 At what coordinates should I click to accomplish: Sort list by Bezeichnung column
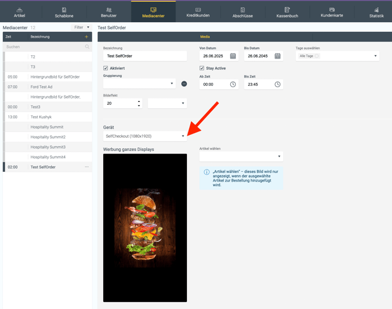click(40, 36)
